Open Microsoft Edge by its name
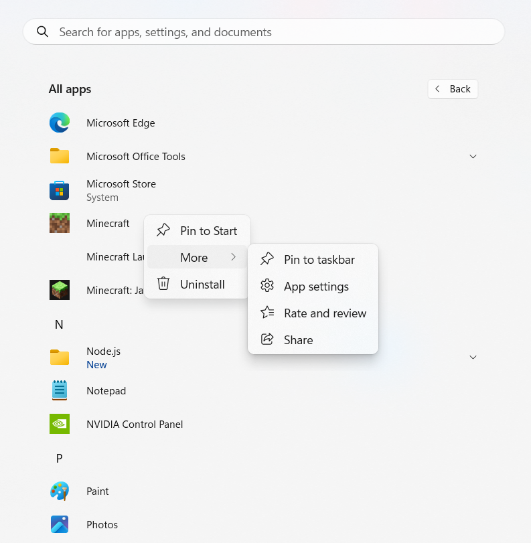This screenshot has width=531, height=543. click(121, 123)
